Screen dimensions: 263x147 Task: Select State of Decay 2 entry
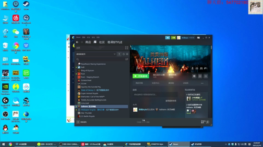pos(95,90)
